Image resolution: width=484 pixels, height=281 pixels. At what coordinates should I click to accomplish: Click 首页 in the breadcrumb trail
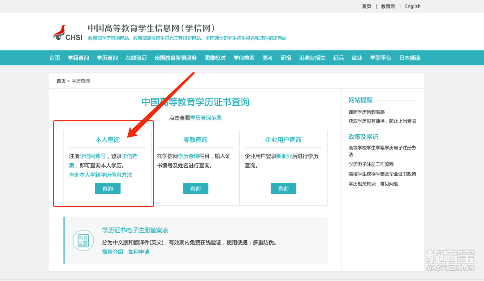click(x=61, y=81)
